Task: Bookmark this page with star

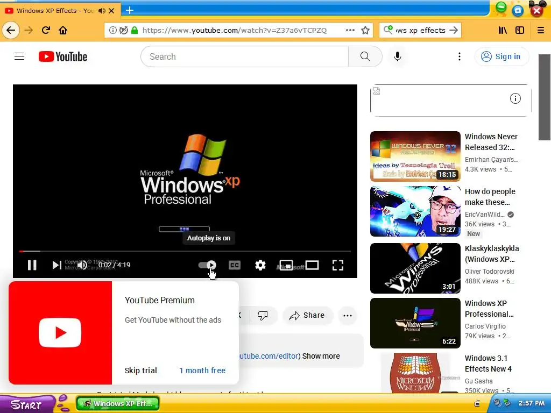Action: [365, 30]
